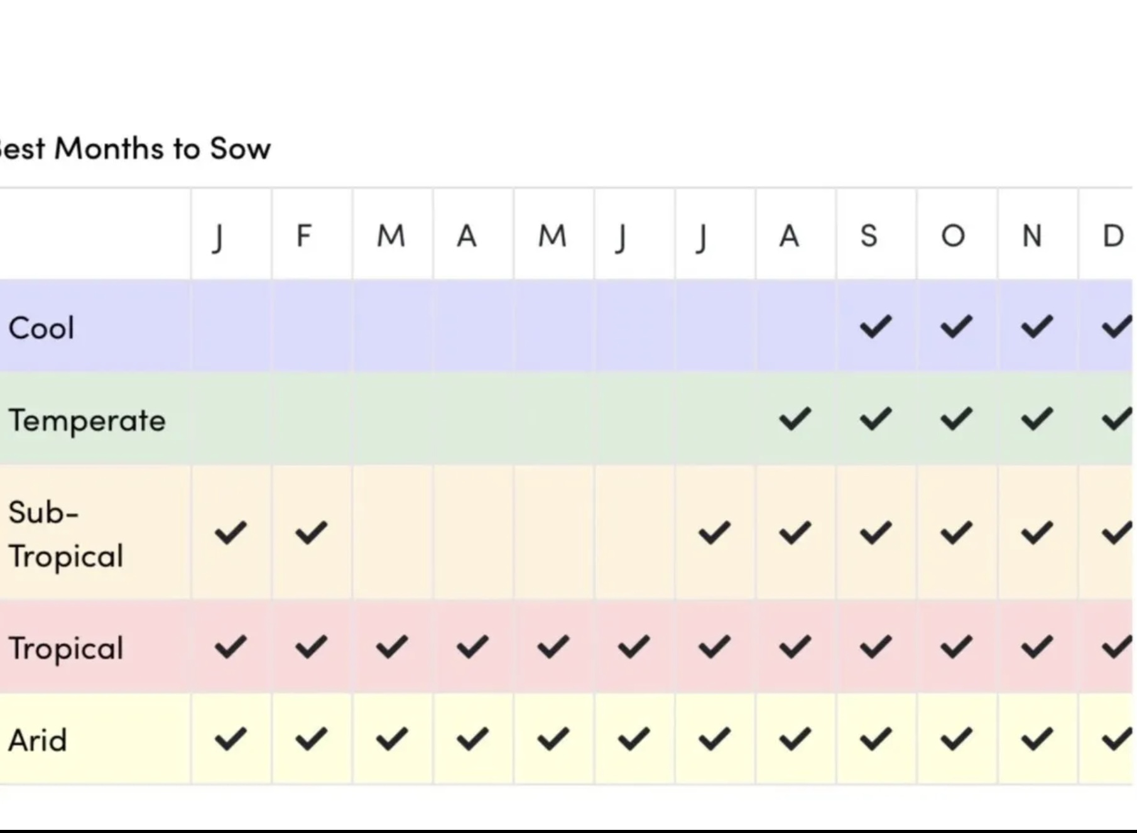Select the Tropical row March checkmark
Viewport: 1137px width, 833px height.
[391, 647]
